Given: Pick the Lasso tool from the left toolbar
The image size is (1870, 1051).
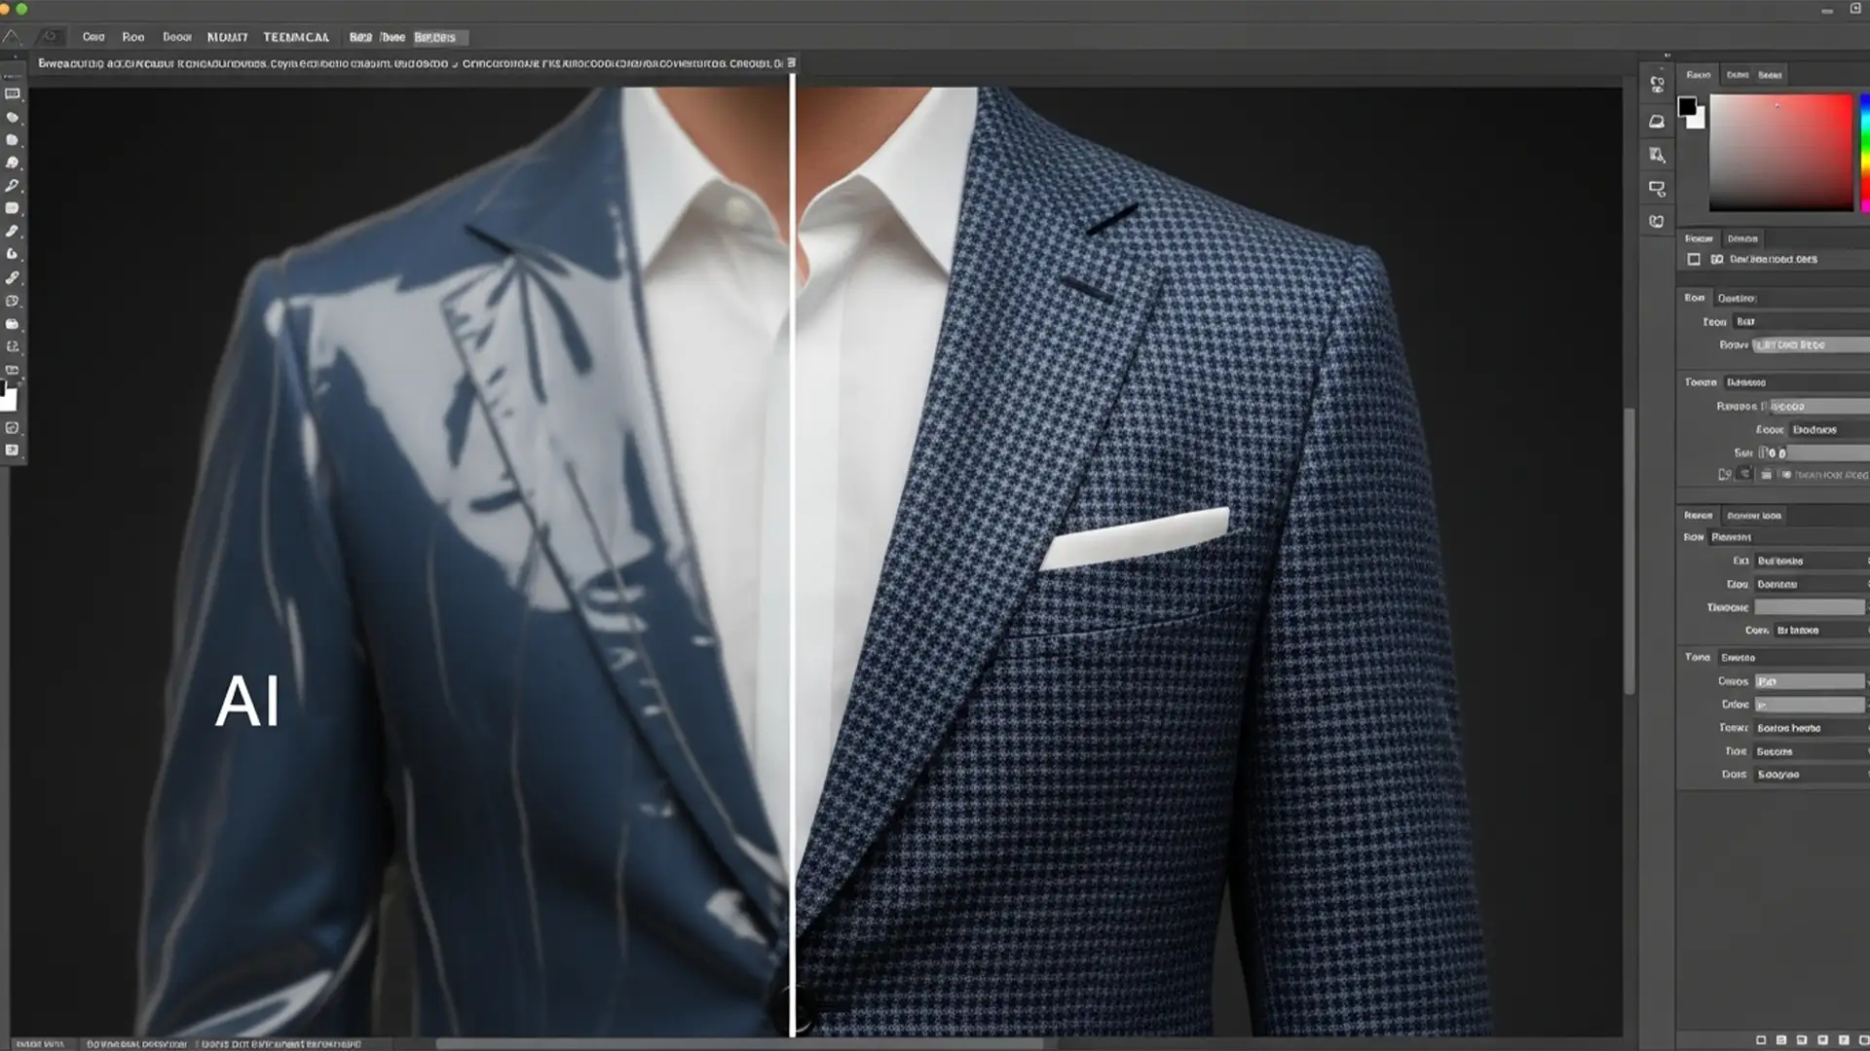Looking at the screenshot, I should coord(13,118).
